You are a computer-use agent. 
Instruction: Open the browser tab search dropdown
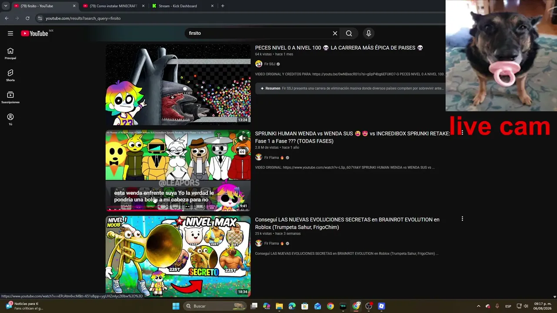tap(6, 6)
